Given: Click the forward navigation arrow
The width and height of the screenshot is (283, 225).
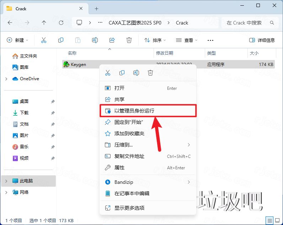Looking at the screenshot, I should tap(27, 23).
